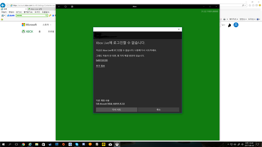
Task: Click the green magnifier in the NAVER search box
Action: (46, 16)
